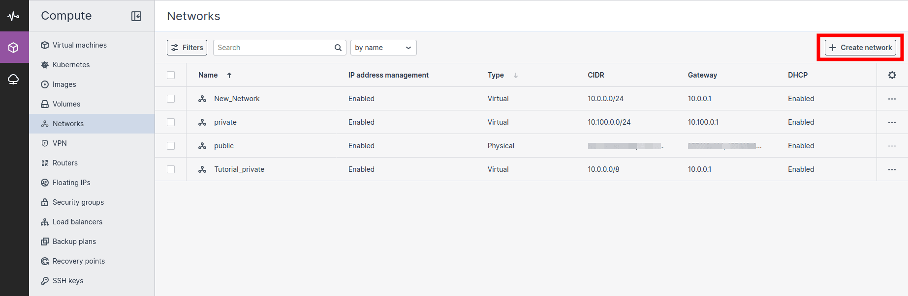The width and height of the screenshot is (908, 296).
Task: Click the Floating IPs icon
Action: click(45, 183)
